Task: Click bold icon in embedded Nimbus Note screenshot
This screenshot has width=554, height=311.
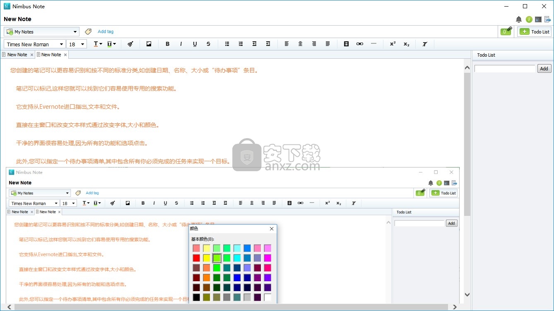Action: (x=143, y=203)
